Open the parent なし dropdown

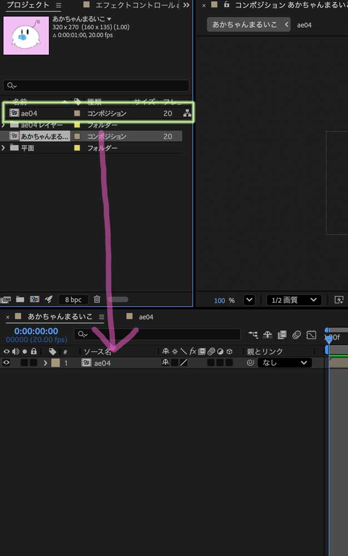click(x=285, y=363)
